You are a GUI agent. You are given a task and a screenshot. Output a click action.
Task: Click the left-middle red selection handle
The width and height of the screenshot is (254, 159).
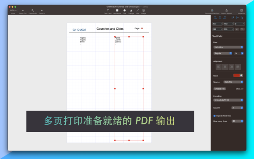coord(115,89)
